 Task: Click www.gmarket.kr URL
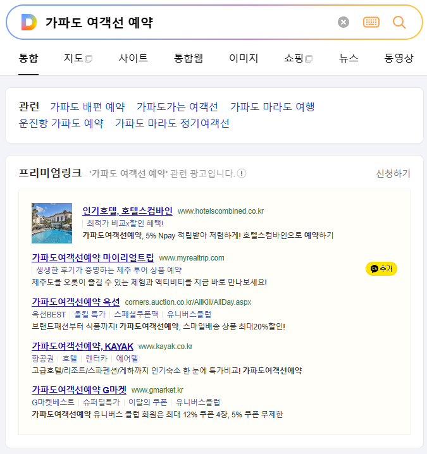click(x=158, y=390)
